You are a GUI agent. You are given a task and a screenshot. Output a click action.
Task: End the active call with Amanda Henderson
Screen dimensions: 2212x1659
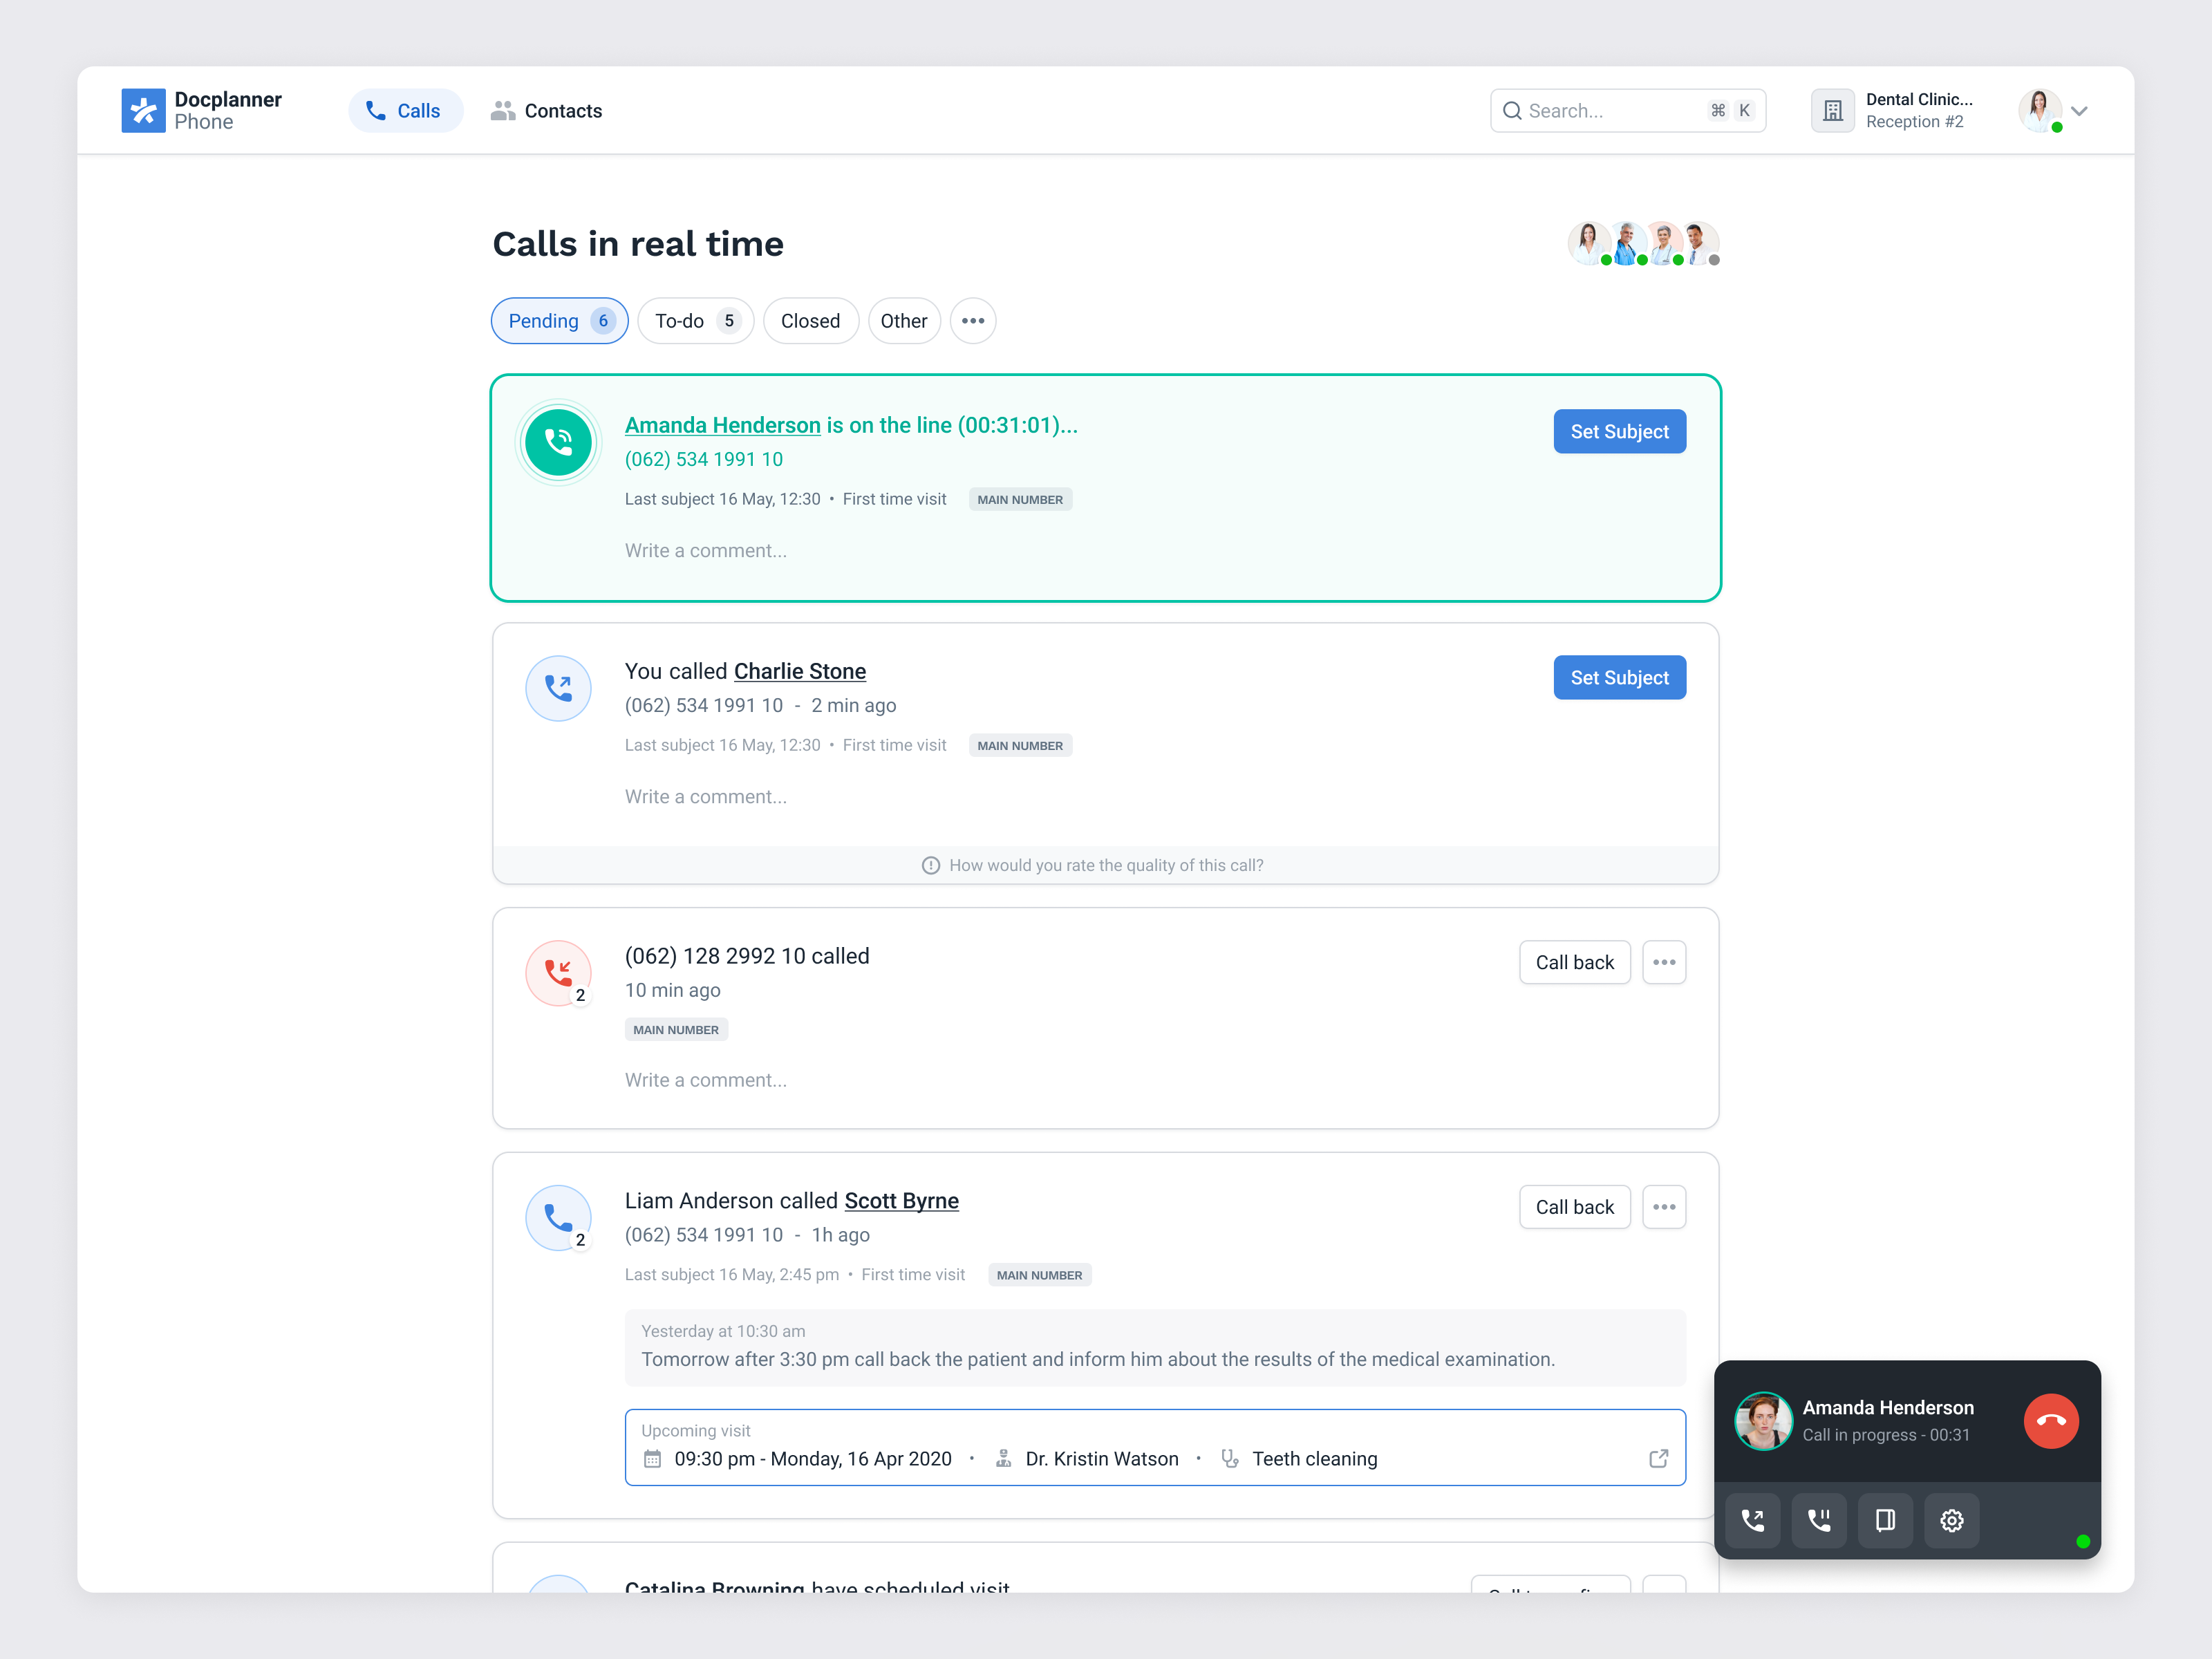[x=2052, y=1421]
